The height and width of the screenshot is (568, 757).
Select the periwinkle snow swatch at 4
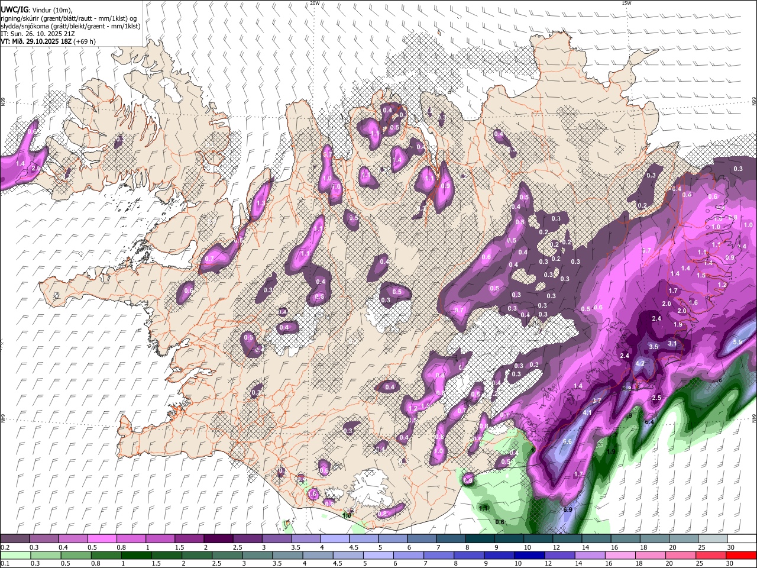point(334,538)
